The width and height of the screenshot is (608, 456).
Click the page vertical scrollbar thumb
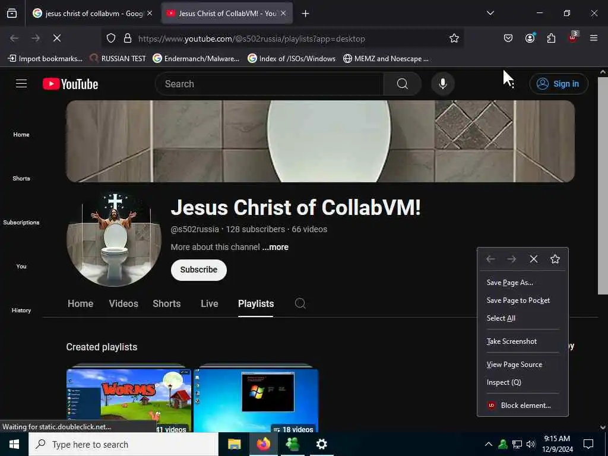pos(603,186)
